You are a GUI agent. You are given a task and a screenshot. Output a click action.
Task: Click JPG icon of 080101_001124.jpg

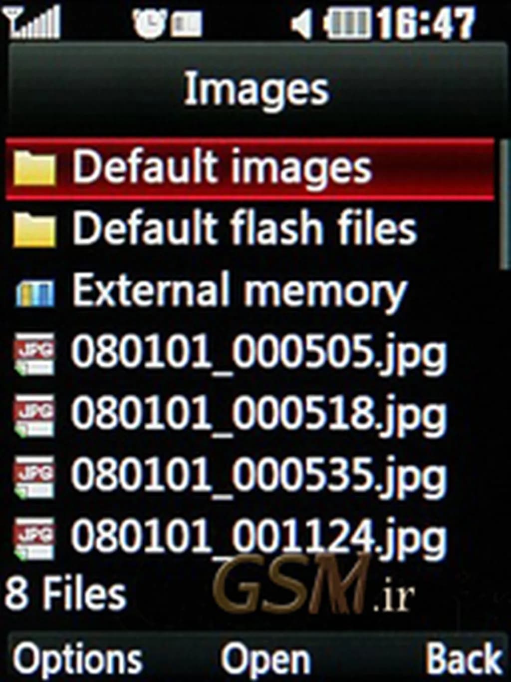34,539
